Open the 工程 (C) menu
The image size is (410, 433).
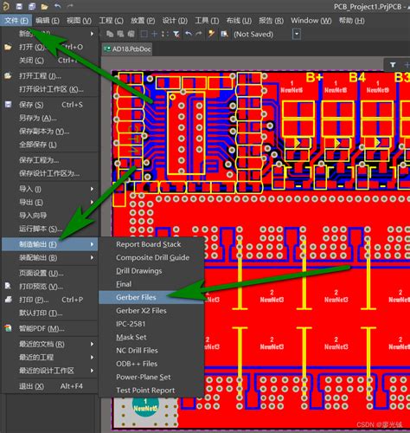click(111, 21)
